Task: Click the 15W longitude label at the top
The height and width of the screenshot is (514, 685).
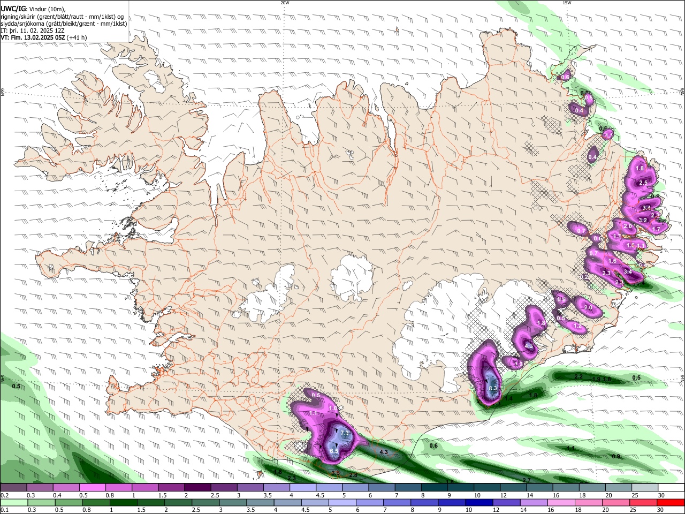Action: coord(567,3)
